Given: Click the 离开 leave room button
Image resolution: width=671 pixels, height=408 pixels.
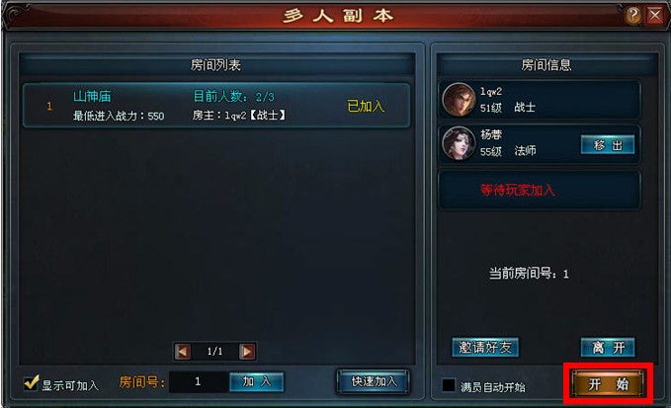Looking at the screenshot, I should pyautogui.click(x=608, y=348).
